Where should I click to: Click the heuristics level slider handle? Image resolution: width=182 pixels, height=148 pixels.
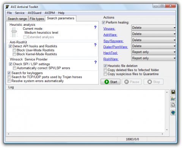[14, 31]
